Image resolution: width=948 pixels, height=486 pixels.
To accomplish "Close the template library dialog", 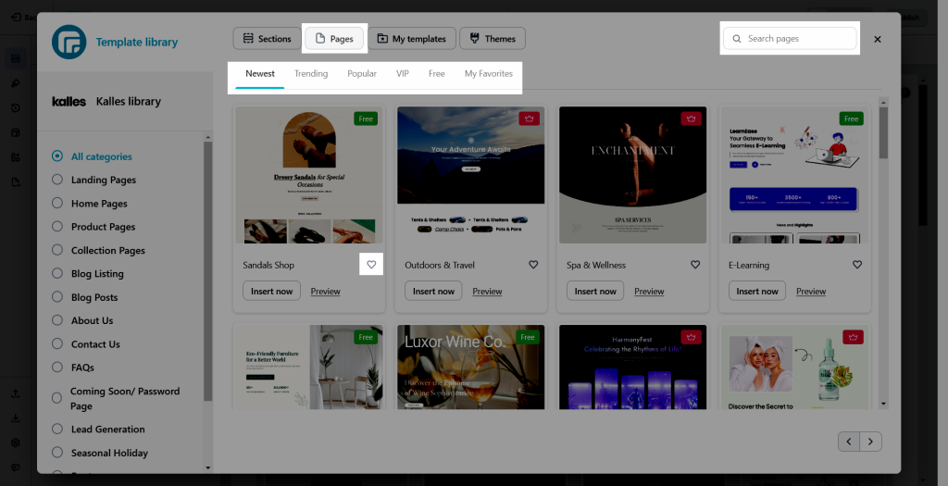I will 878,39.
